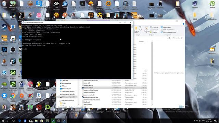The image size is (219, 123).
Task: Click Журнал in Explorer ribbon
Action: [154, 32]
